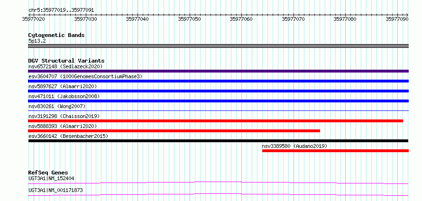Click the UGT3A1|NM_152404 gene label
Screen dimensions: 422x201
click(51, 178)
